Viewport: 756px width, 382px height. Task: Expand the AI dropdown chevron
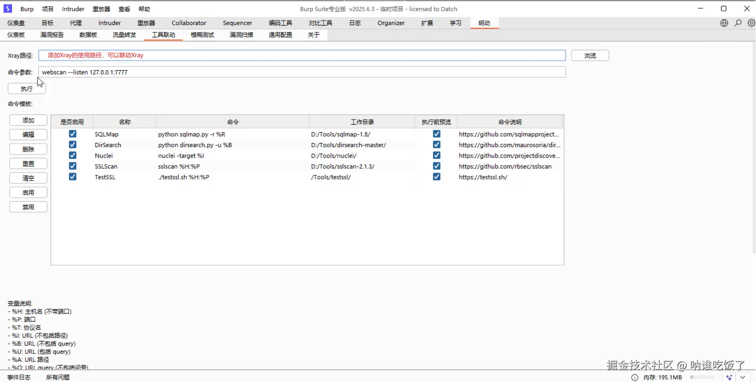pyautogui.click(x=743, y=378)
